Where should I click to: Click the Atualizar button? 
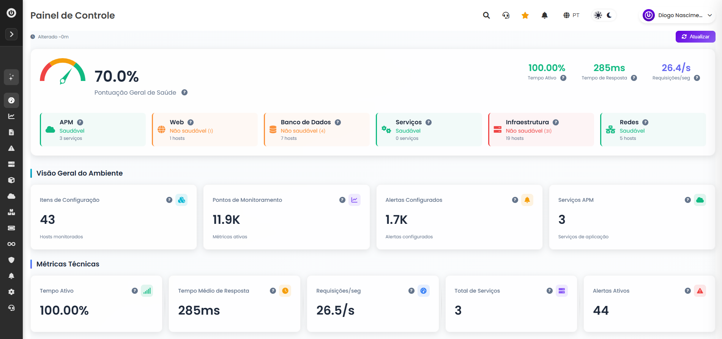coord(695,36)
